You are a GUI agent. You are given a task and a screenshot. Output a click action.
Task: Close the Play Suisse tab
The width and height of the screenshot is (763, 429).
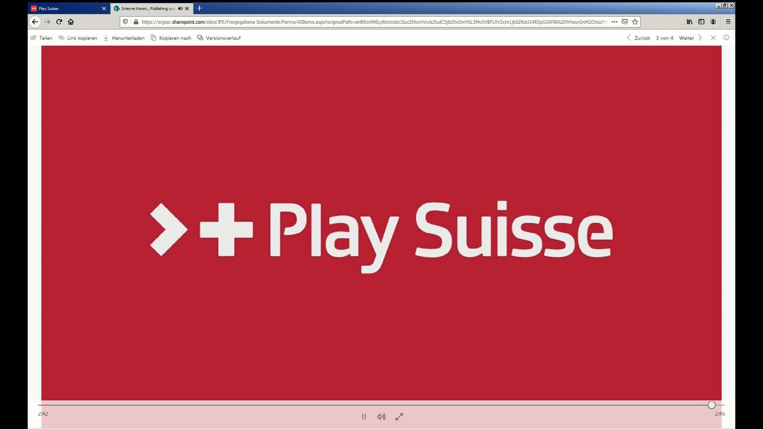click(104, 8)
